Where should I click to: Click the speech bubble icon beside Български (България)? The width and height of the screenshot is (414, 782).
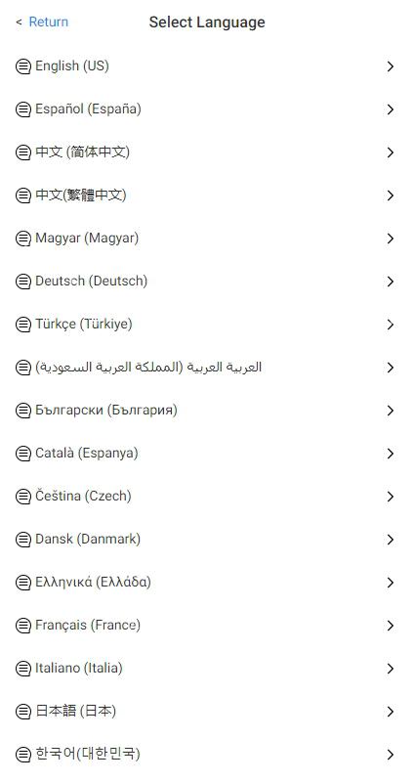[22, 411]
